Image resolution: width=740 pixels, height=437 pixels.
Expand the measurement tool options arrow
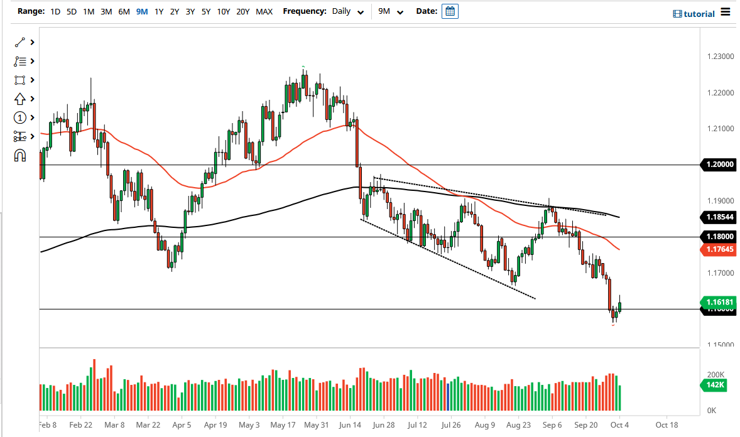[x=32, y=136]
